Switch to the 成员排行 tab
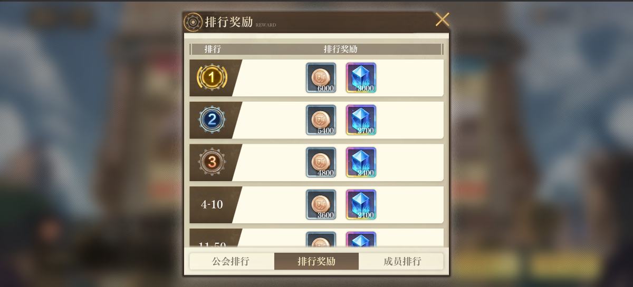Viewport: 633px width, 287px height. [x=402, y=261]
